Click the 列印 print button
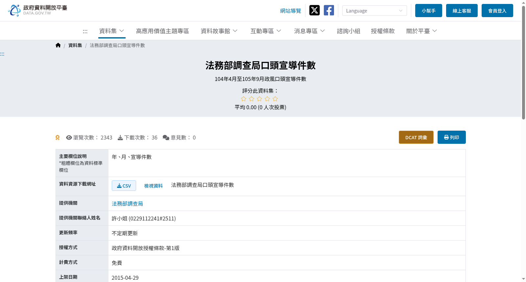Screen dimensions: 526x282 click(x=452, y=137)
